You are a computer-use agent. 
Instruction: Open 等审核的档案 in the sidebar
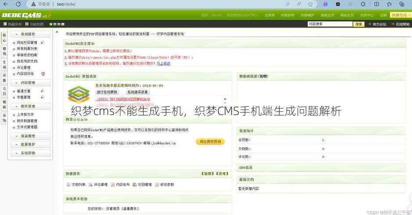(27, 55)
